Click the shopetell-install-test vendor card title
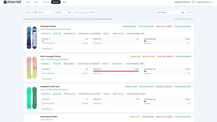217x122 pixels. tap(50, 86)
